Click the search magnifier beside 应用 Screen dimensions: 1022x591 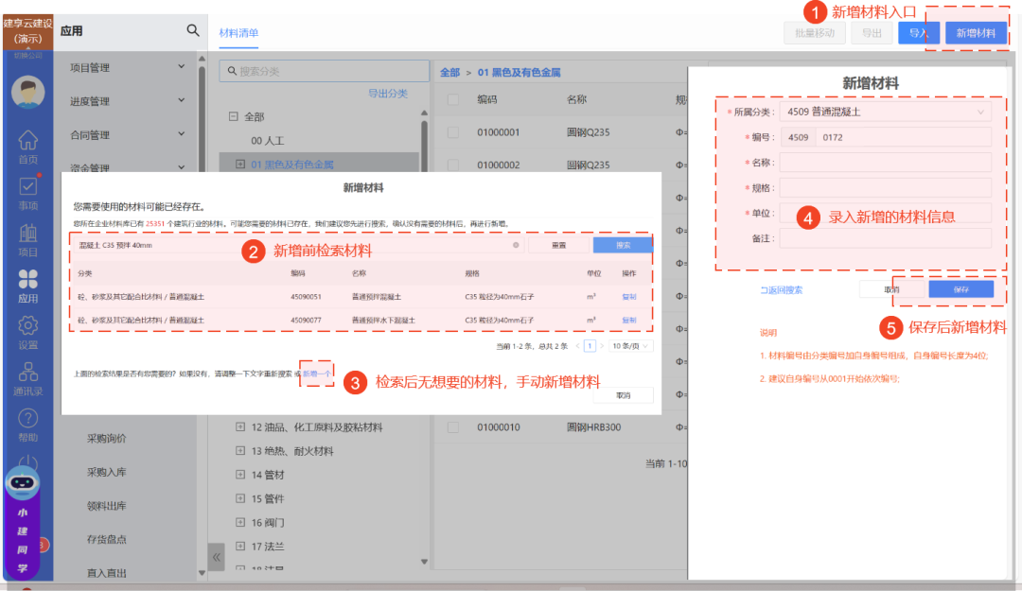click(193, 30)
